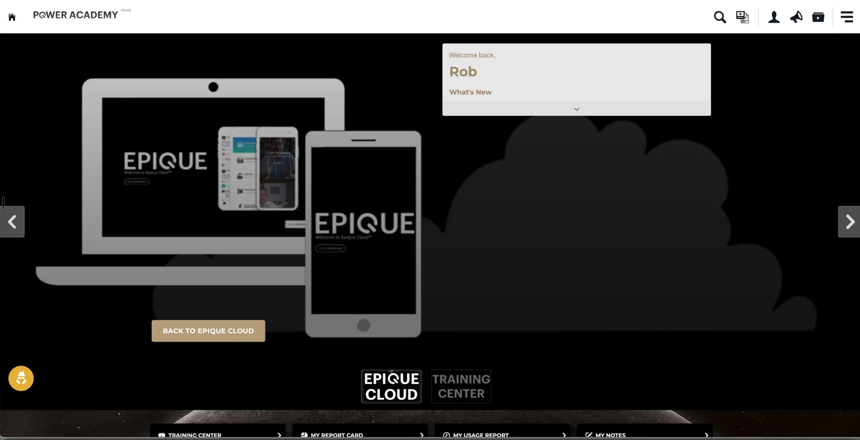Click the Back to Epique Cloud button

tap(208, 331)
